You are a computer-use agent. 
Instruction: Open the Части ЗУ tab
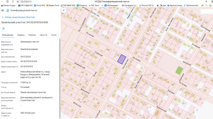(x=44, y=35)
